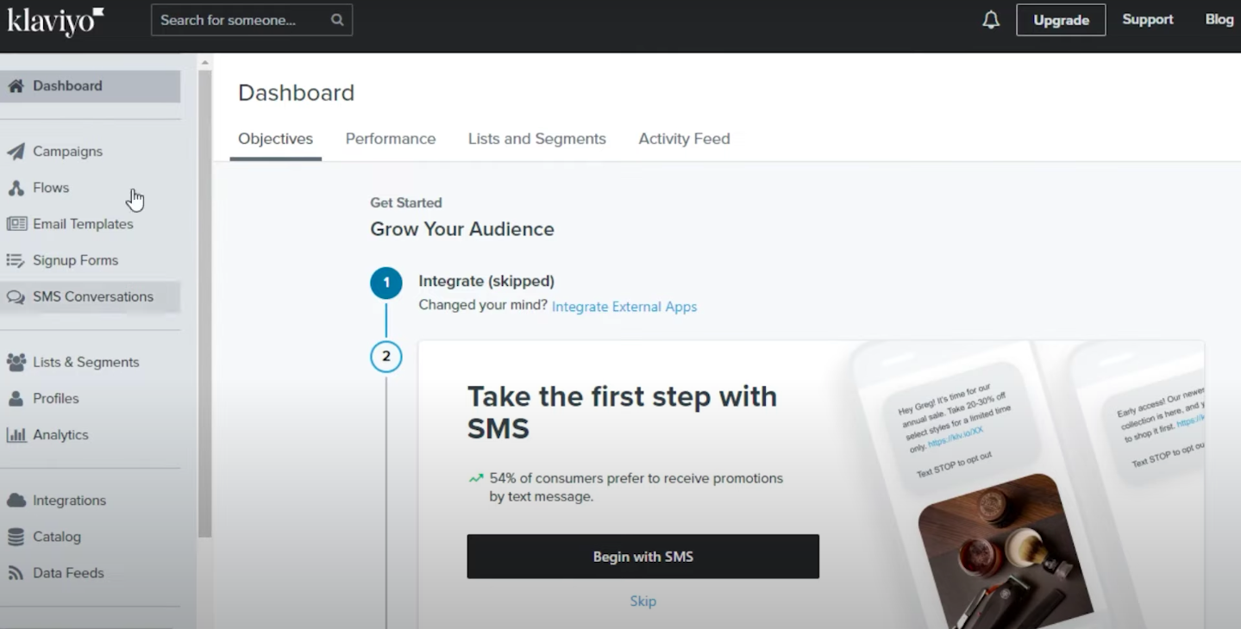Click the search magnifier icon

(x=337, y=20)
